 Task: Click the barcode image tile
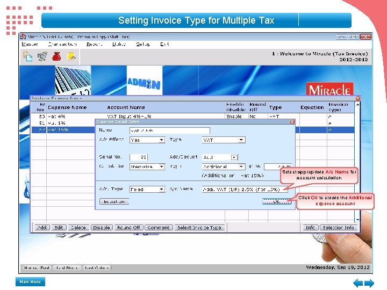pyautogui.click(x=73, y=81)
